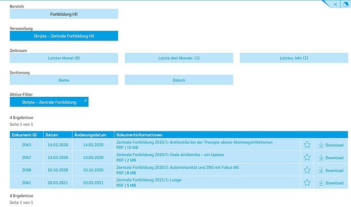Favorite the Antibiotika oberer Atemwegsinfektionen document star

(x=307, y=145)
